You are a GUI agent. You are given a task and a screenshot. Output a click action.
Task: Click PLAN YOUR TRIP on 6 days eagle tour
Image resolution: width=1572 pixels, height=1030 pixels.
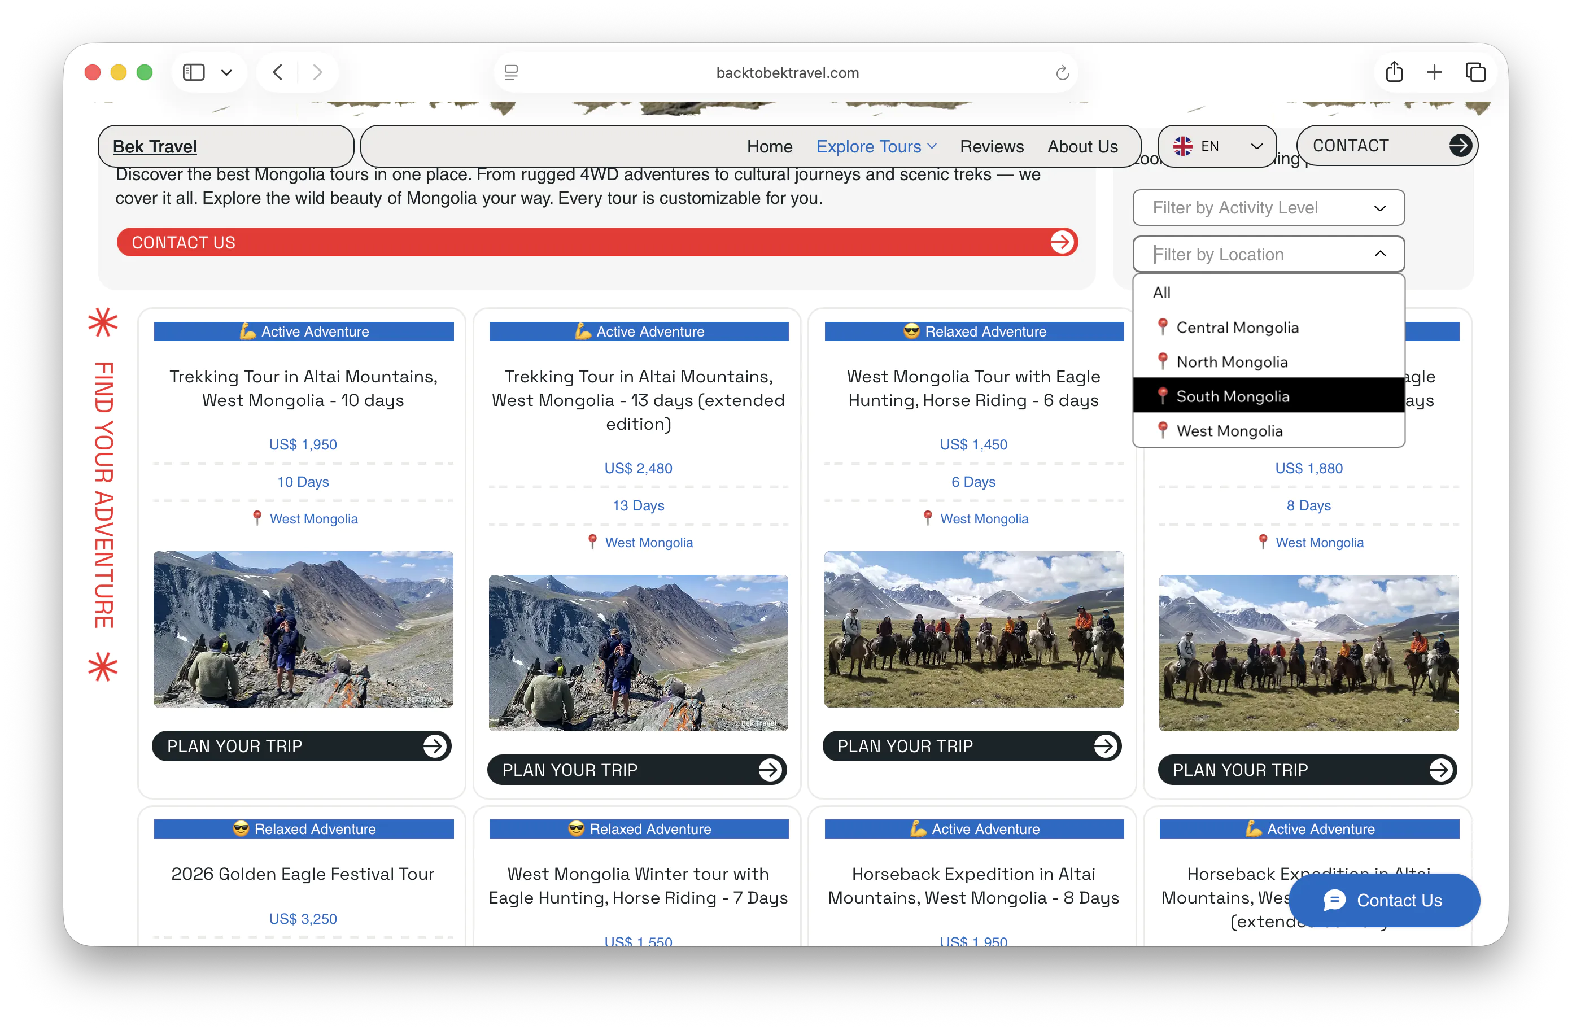[972, 746]
